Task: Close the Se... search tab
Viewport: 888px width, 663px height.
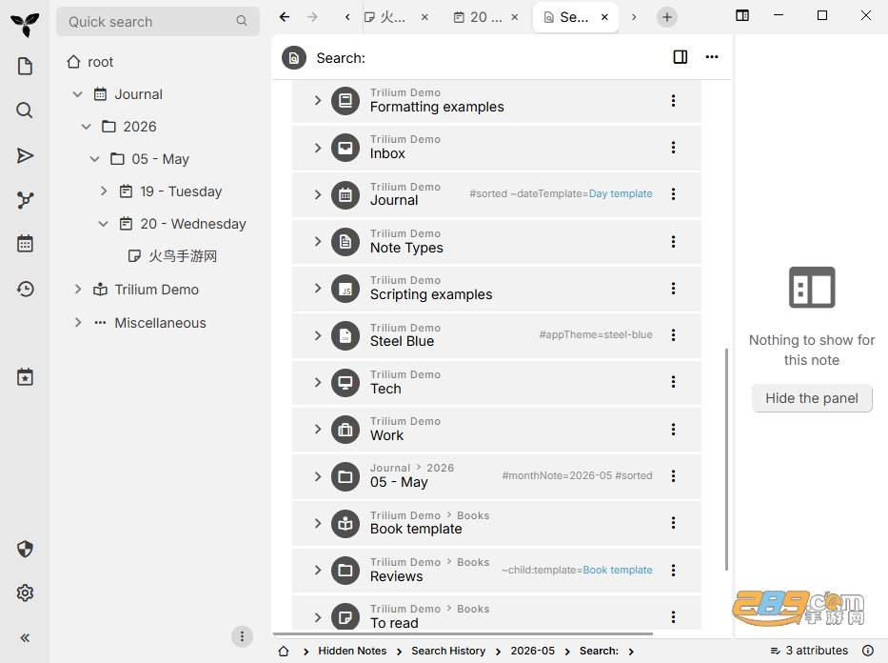Action: [604, 17]
